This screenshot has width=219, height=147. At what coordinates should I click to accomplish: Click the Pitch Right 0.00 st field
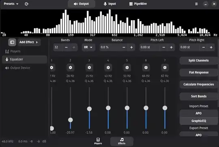coord(190,47)
